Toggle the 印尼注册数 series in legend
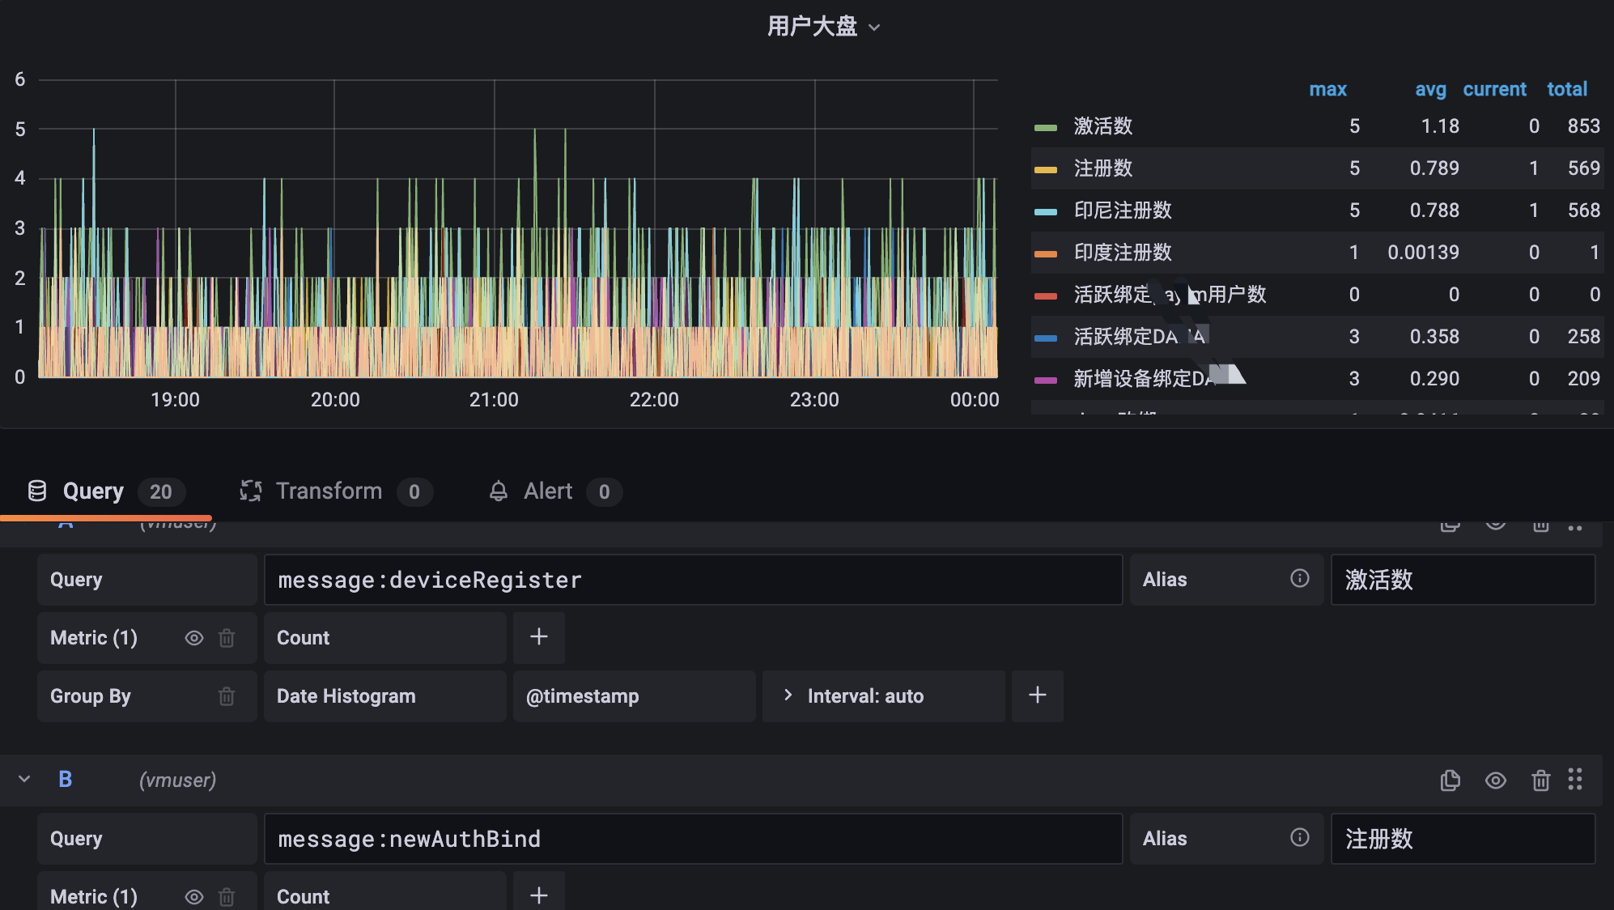Screen dimensions: 1614x910 [1123, 210]
